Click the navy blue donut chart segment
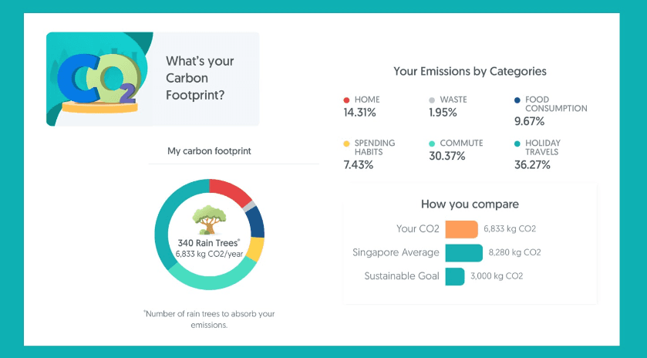The width and height of the screenshot is (647, 358). click(258, 223)
